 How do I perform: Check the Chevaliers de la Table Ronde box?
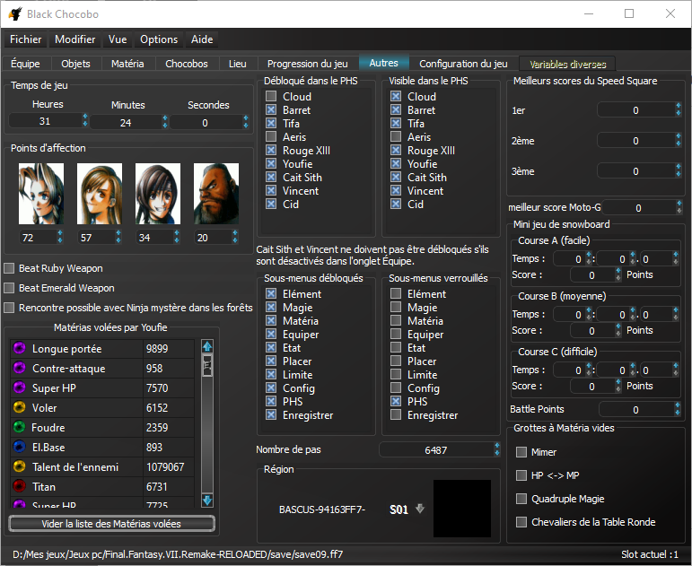521,522
